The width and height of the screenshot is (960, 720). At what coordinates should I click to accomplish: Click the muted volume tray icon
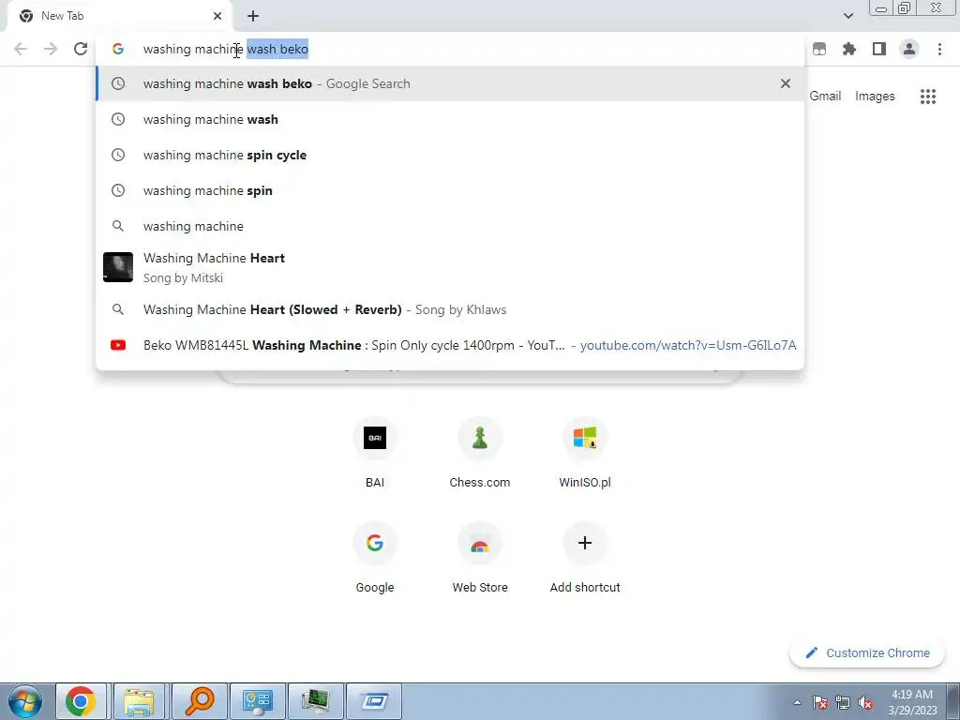865,702
